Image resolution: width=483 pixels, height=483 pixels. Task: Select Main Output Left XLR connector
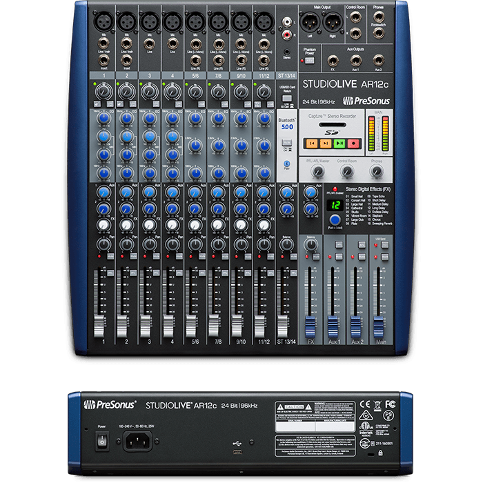310,22
